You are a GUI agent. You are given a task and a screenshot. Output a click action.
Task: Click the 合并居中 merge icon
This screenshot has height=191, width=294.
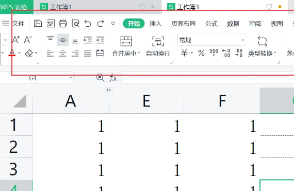pos(126,41)
